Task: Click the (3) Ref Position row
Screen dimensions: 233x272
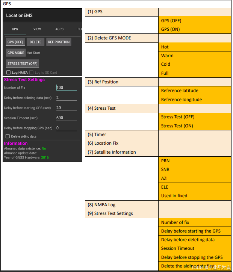Action: coord(122,82)
